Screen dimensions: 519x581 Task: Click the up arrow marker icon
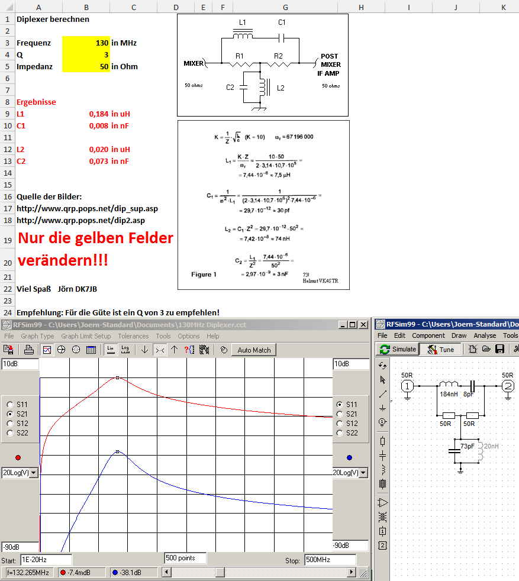[174, 350]
